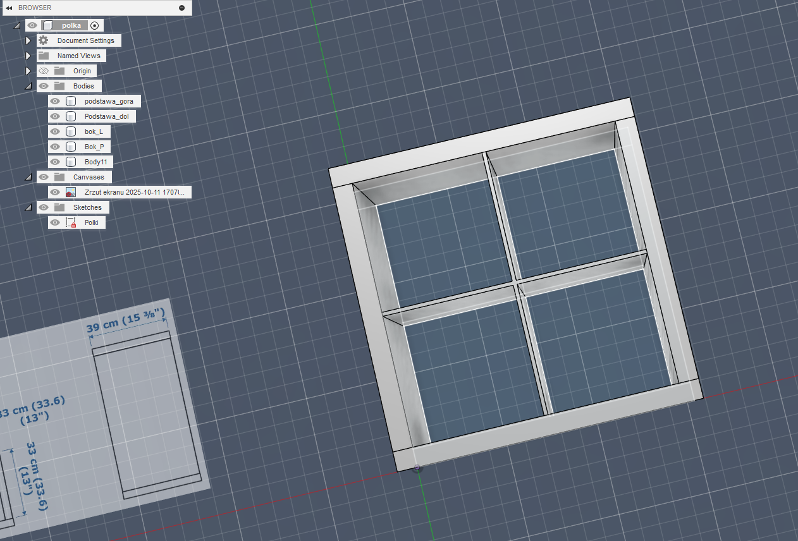Screen dimensions: 798x541
Task: Click the Polki sketch icon
Action: tap(71, 222)
